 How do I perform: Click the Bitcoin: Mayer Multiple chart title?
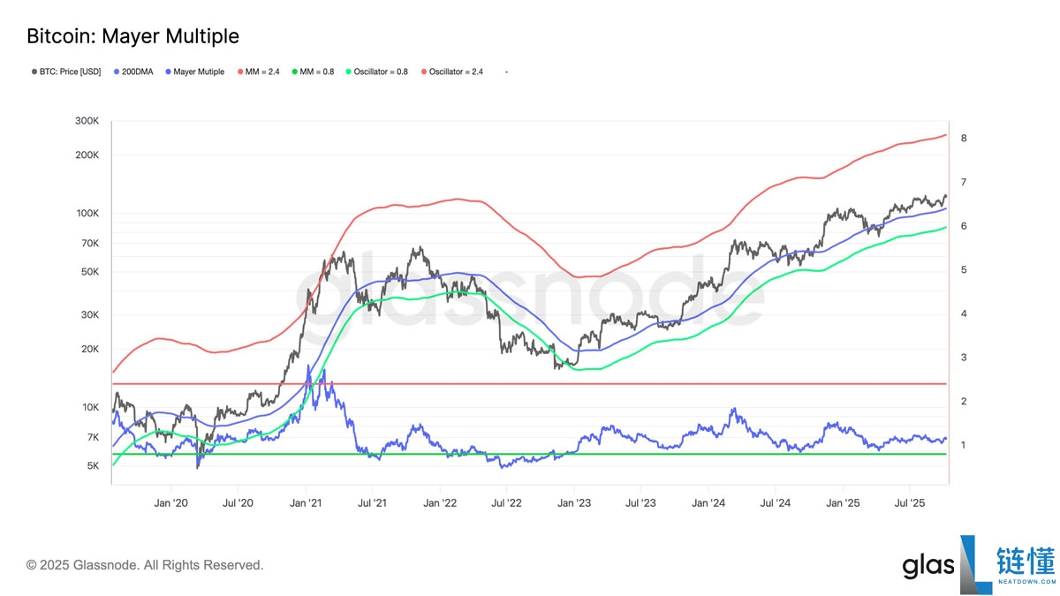[x=132, y=36]
